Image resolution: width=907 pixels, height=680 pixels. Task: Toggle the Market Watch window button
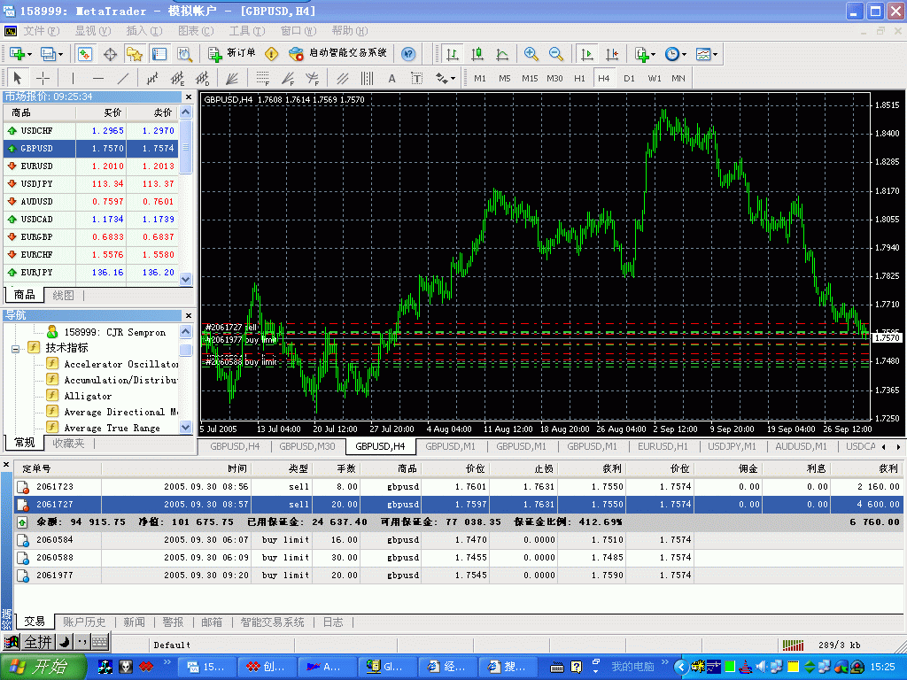click(x=85, y=54)
